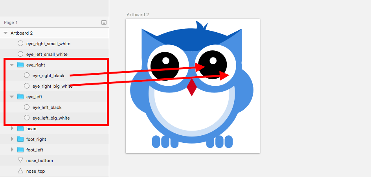Click the owl's red beak on canvas
Image resolution: width=371 pixels, height=177 pixels.
[x=192, y=87]
